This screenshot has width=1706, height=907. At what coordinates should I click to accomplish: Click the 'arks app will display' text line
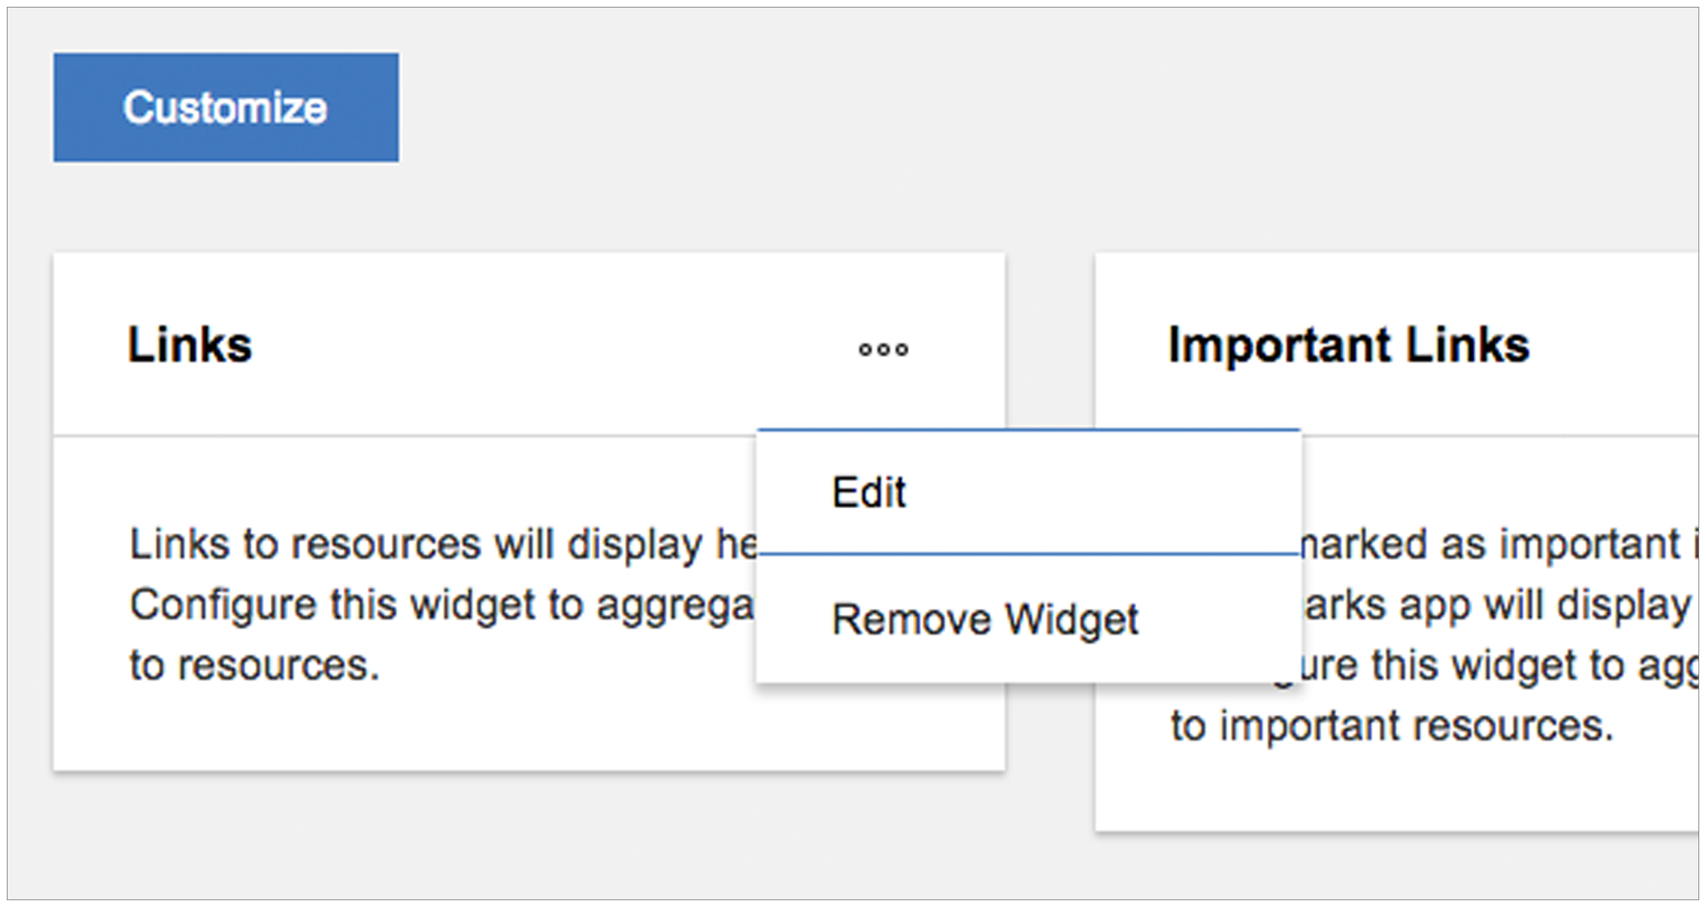(x=1497, y=606)
